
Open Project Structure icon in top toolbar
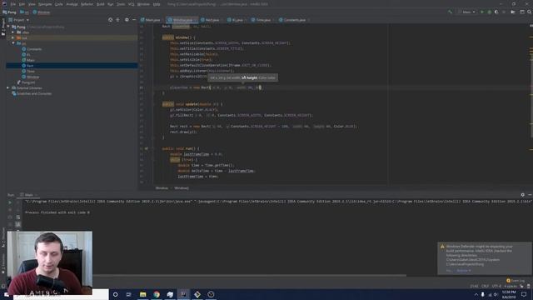coord(522,12)
